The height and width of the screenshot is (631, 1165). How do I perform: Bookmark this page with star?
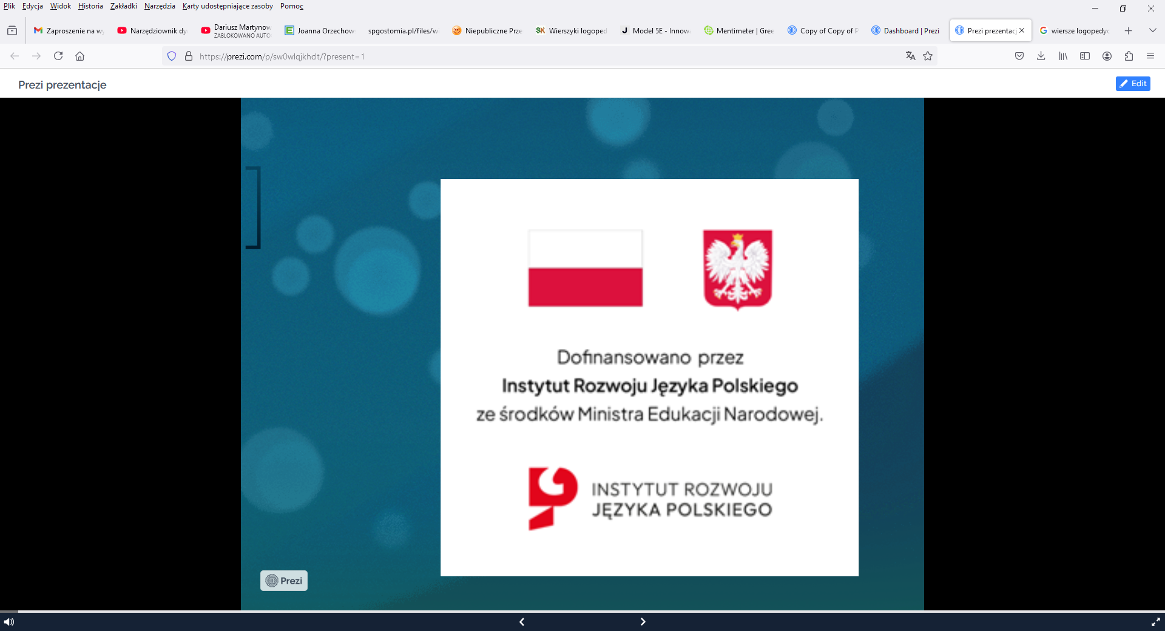click(x=928, y=56)
